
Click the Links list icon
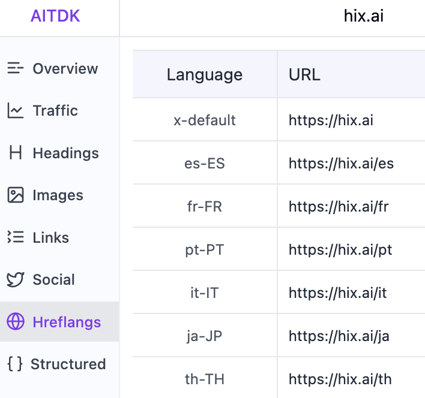[x=15, y=237]
